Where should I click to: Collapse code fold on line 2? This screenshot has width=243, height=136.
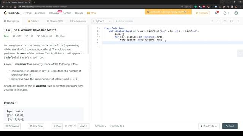(99, 31)
